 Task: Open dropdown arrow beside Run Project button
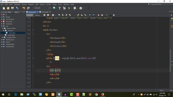71,8
